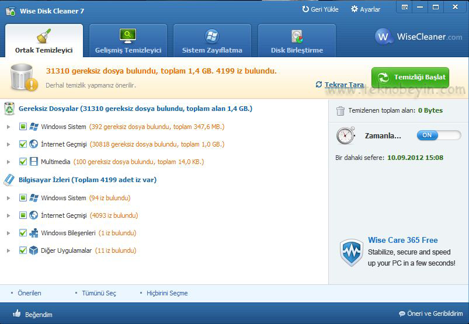The image size is (469, 324).
Task: Click the broom icon on Ortak Temizleyici tab
Action: point(44,36)
